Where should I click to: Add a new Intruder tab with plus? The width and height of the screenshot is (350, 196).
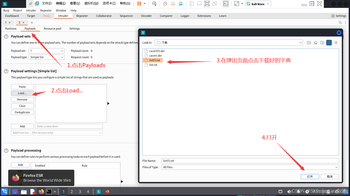click(x=32, y=22)
